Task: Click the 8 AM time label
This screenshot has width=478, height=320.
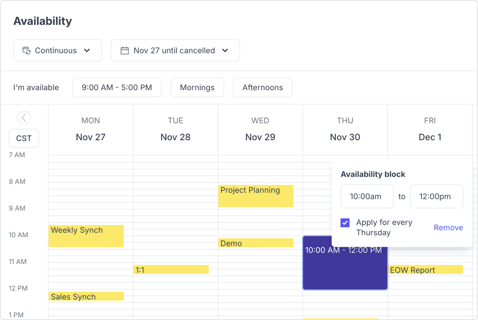Action: coord(17,182)
